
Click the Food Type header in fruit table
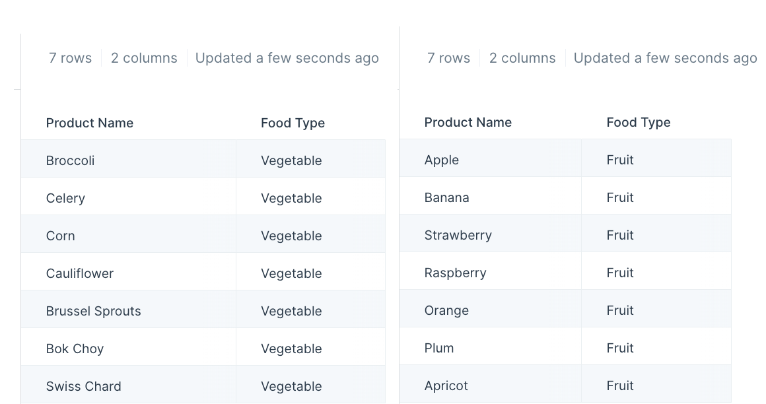tap(638, 122)
